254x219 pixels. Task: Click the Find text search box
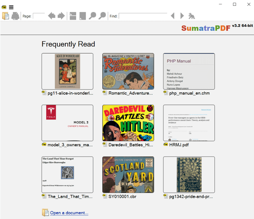143,16
